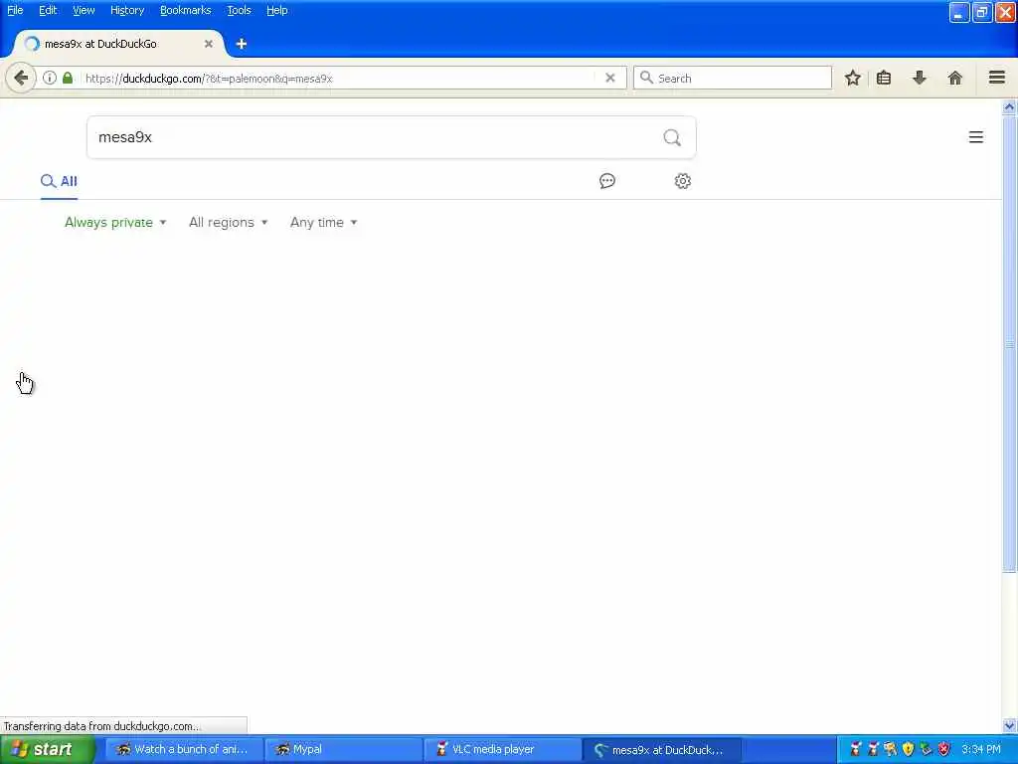Expand the Any time dropdown
This screenshot has width=1018, height=764.
(323, 222)
